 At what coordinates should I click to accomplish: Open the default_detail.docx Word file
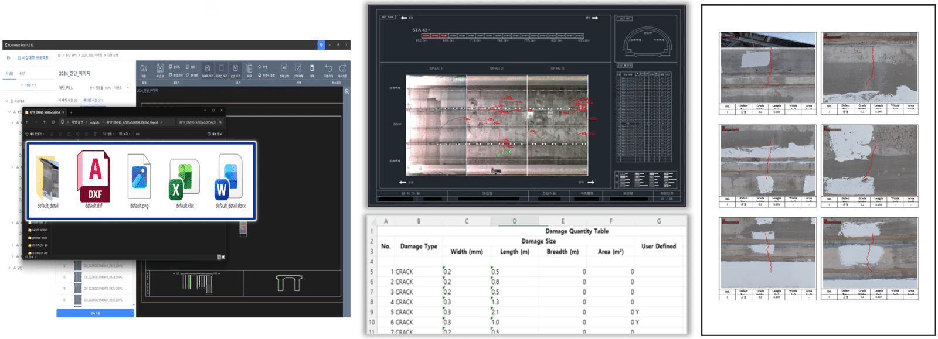pos(230,182)
